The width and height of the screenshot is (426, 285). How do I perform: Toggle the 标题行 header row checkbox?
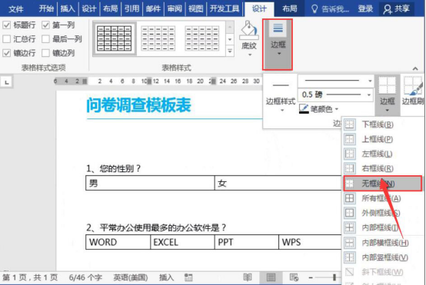[6, 25]
